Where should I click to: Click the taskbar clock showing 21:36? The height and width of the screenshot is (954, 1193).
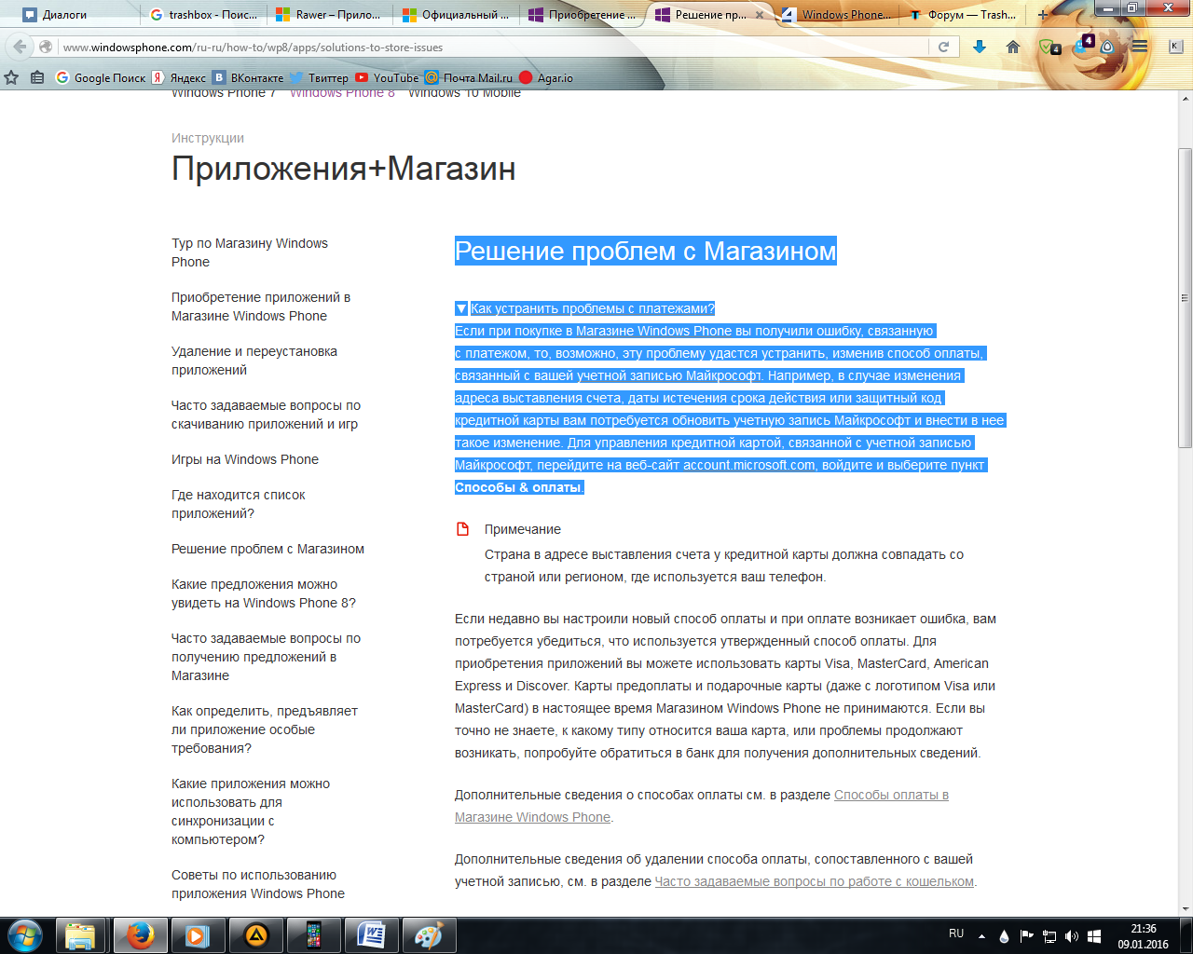(1143, 936)
